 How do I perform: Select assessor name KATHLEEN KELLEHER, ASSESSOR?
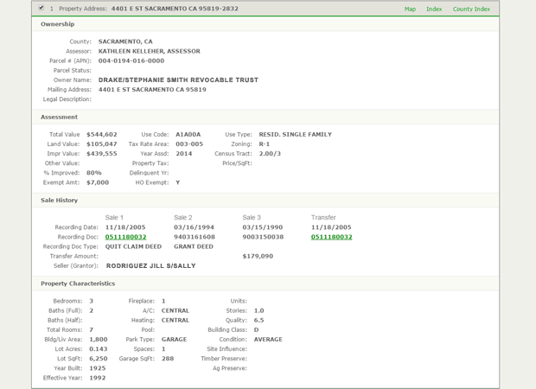tap(150, 51)
